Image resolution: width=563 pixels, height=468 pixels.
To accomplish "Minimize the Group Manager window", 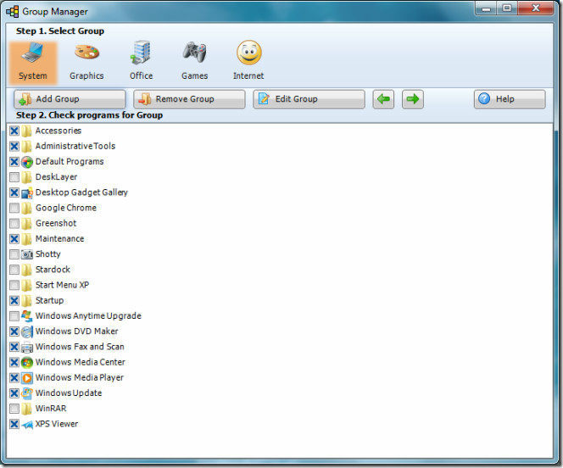I will [x=486, y=8].
